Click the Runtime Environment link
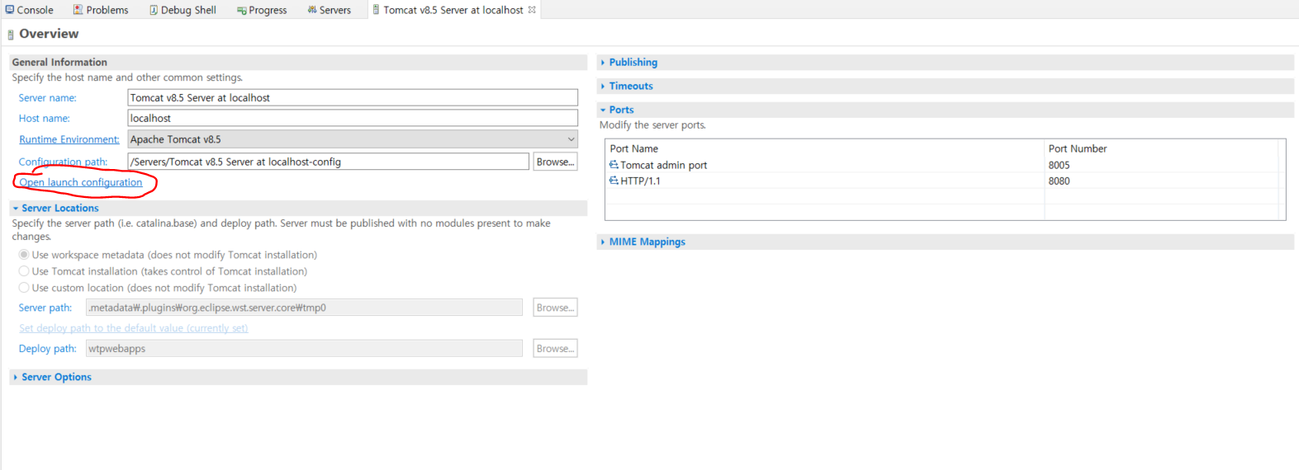 [69, 139]
